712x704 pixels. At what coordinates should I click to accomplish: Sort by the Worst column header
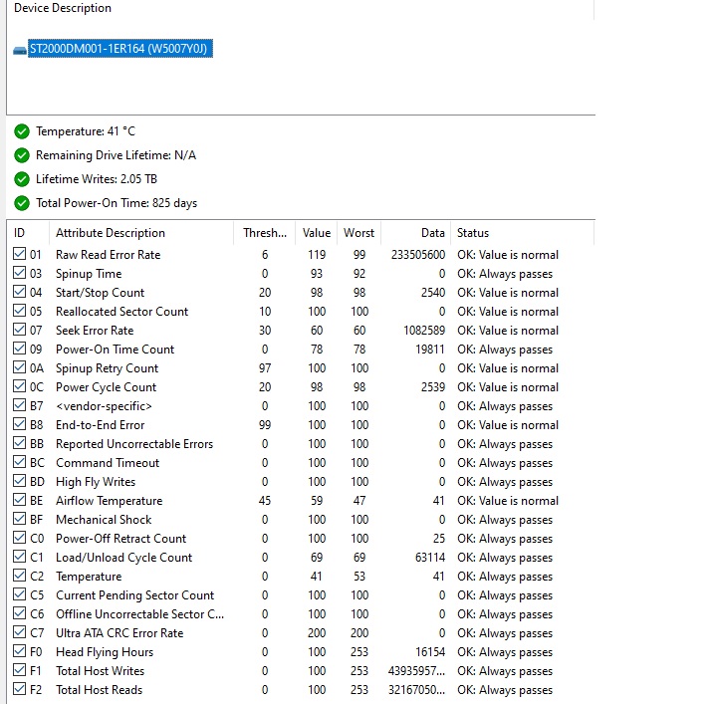coord(358,233)
